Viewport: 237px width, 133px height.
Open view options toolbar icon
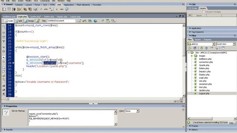108,21
